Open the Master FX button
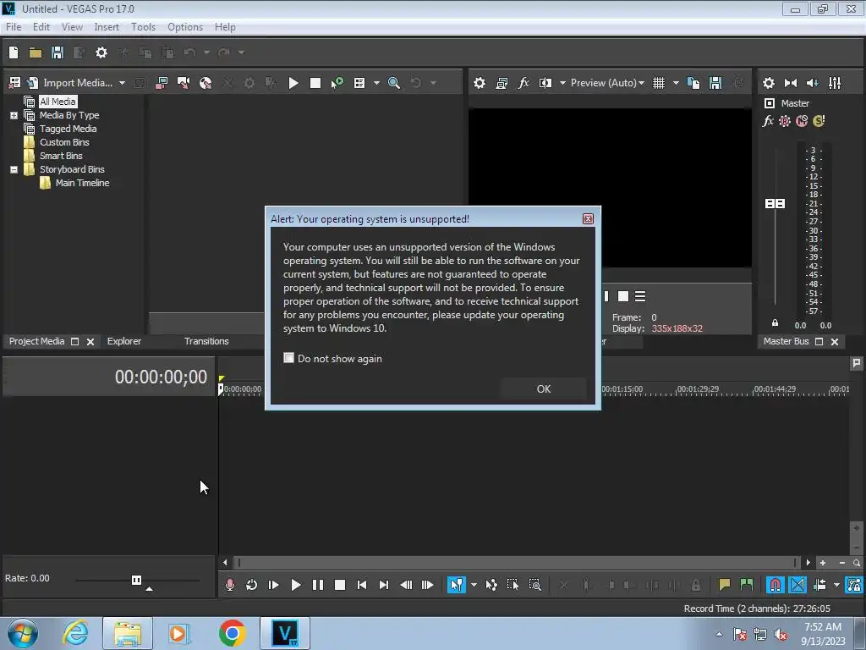This screenshot has width=866, height=650. click(x=768, y=121)
